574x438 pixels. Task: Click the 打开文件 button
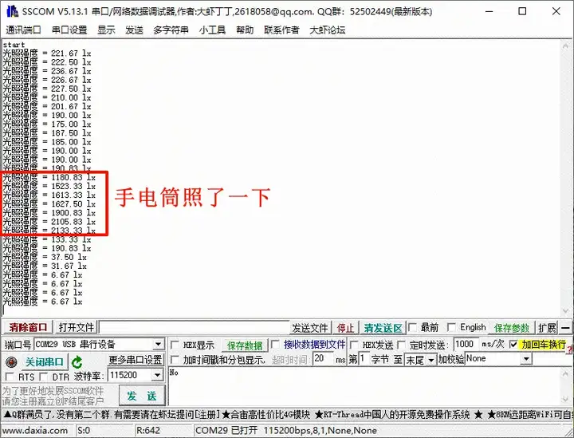(x=77, y=327)
